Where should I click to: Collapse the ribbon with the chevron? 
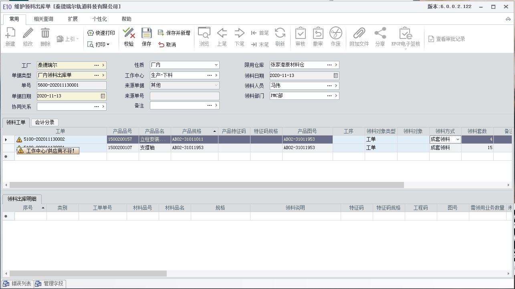coord(508,19)
